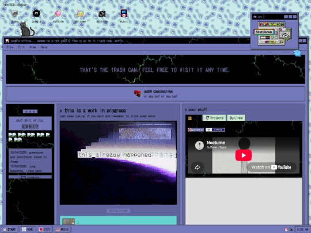Open HOME from the taskbar

click(x=28, y=229)
